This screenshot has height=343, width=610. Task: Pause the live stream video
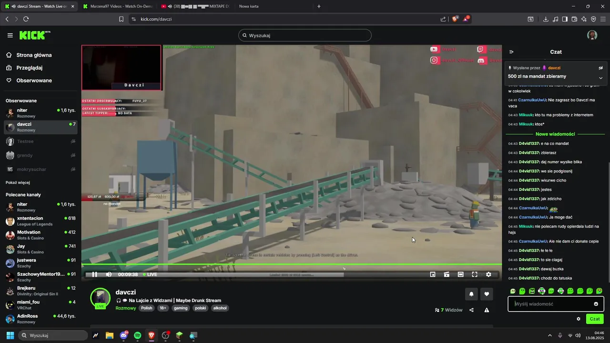(94, 274)
